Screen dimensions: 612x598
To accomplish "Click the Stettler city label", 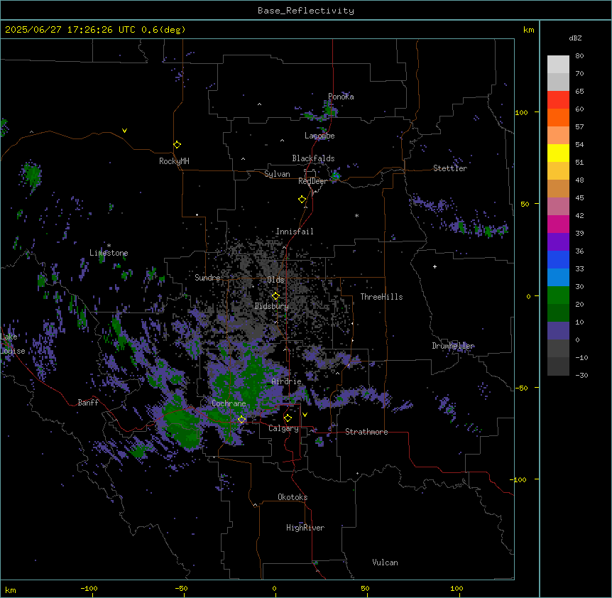I will coord(450,168).
